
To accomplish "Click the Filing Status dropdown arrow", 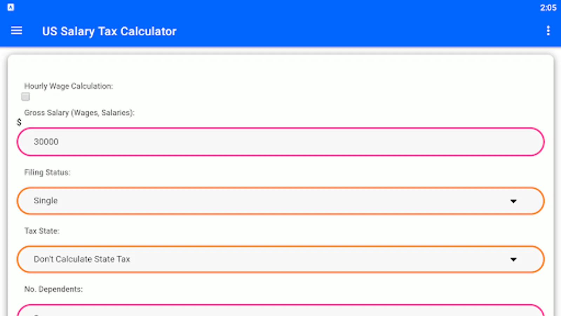I will point(513,201).
